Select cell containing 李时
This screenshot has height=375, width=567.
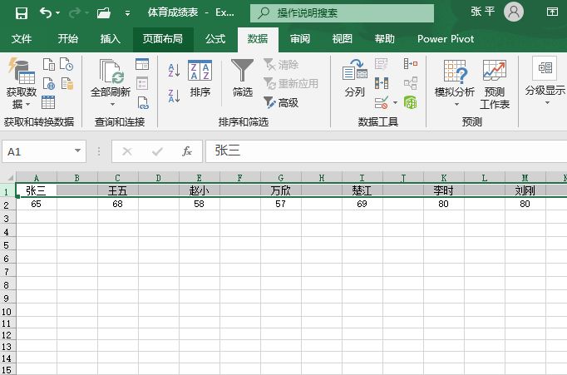pyautogui.click(x=444, y=190)
